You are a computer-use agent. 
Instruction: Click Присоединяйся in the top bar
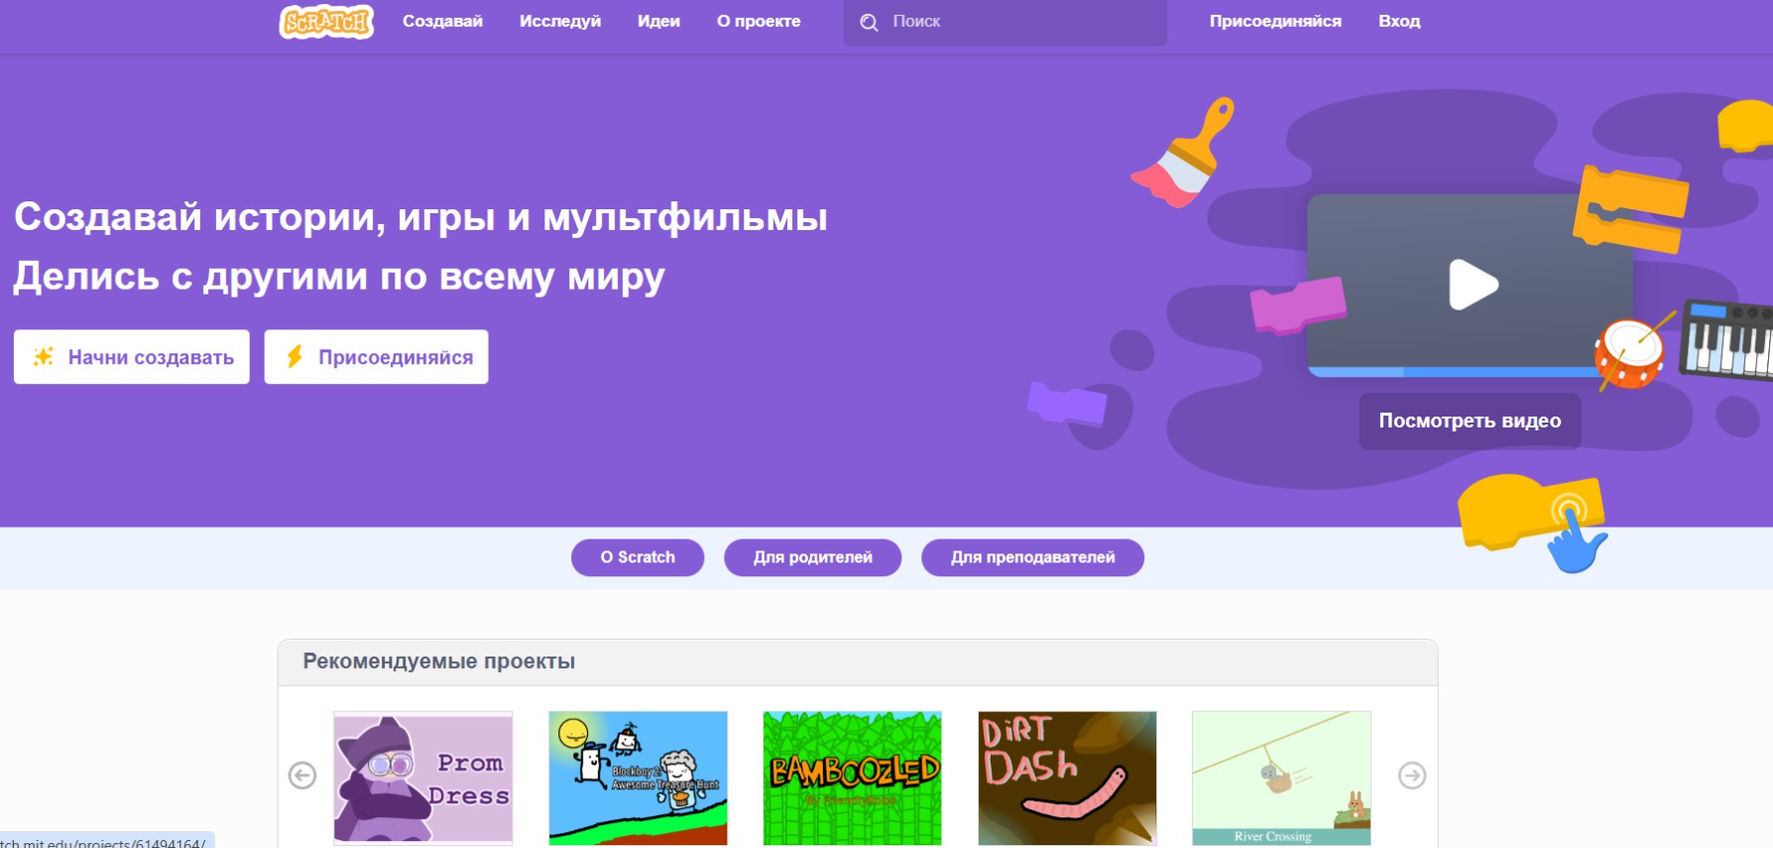tap(1275, 21)
